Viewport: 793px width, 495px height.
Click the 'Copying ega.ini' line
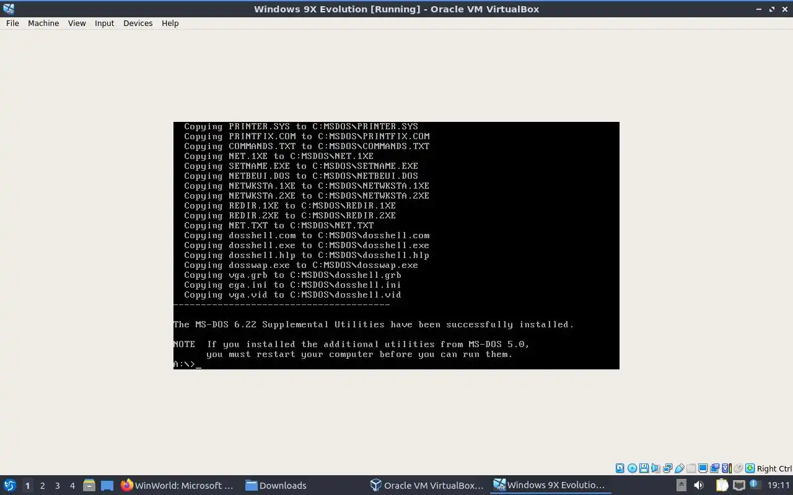click(x=292, y=285)
